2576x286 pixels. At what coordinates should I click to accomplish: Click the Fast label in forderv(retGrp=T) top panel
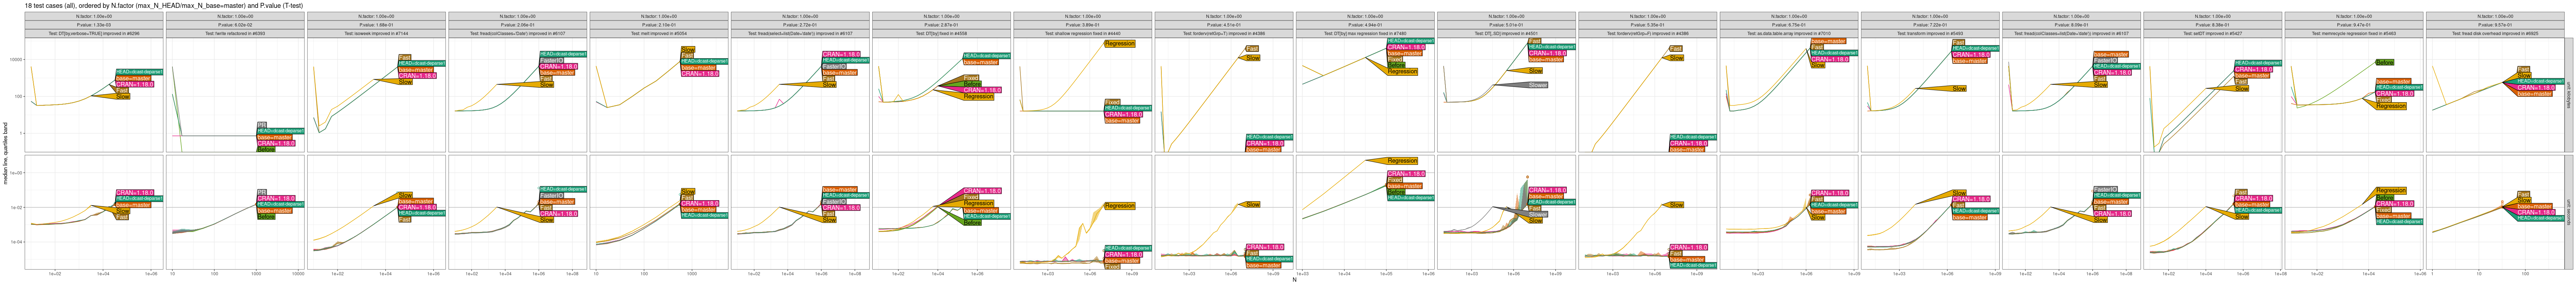tap(1252, 49)
